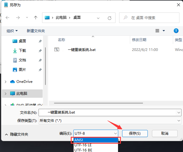Expand the OneDrive tree node

click(5, 82)
